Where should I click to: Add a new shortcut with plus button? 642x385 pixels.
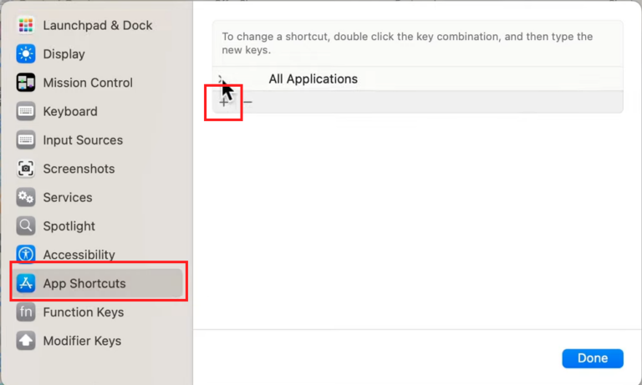point(223,102)
